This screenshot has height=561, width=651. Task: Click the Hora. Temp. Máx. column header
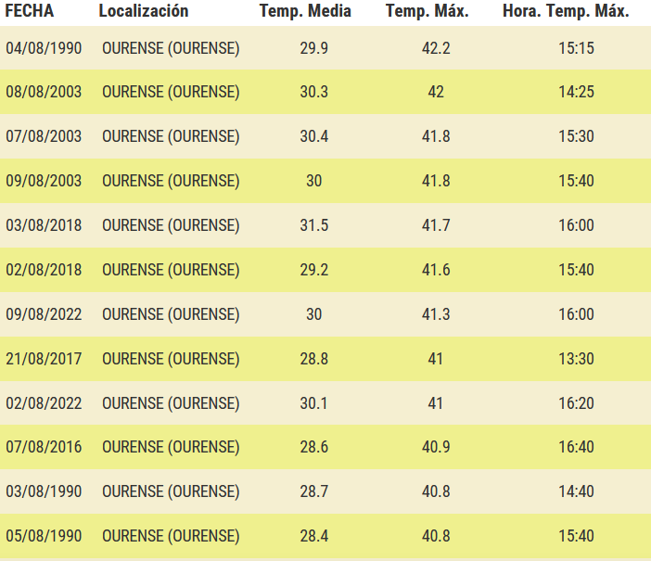coord(566,11)
